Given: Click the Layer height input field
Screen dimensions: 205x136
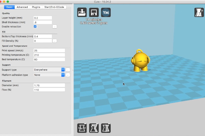Looking at the screenshot, I should (x=43, y=18).
